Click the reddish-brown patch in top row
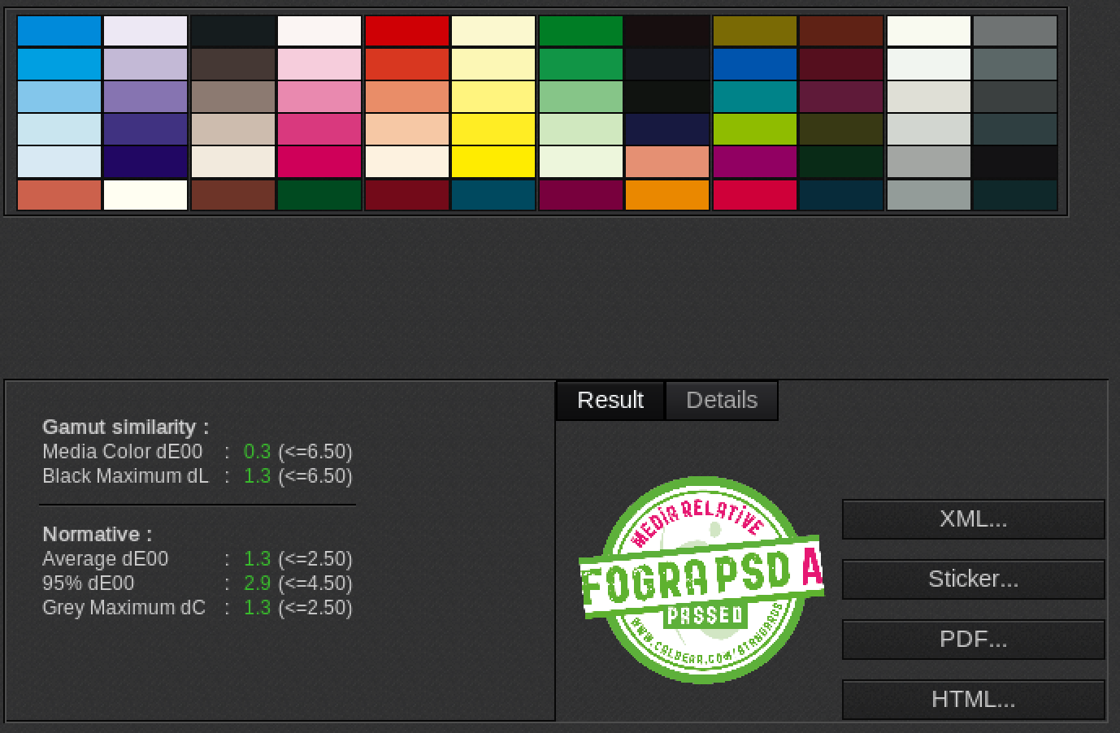 pyautogui.click(x=841, y=32)
